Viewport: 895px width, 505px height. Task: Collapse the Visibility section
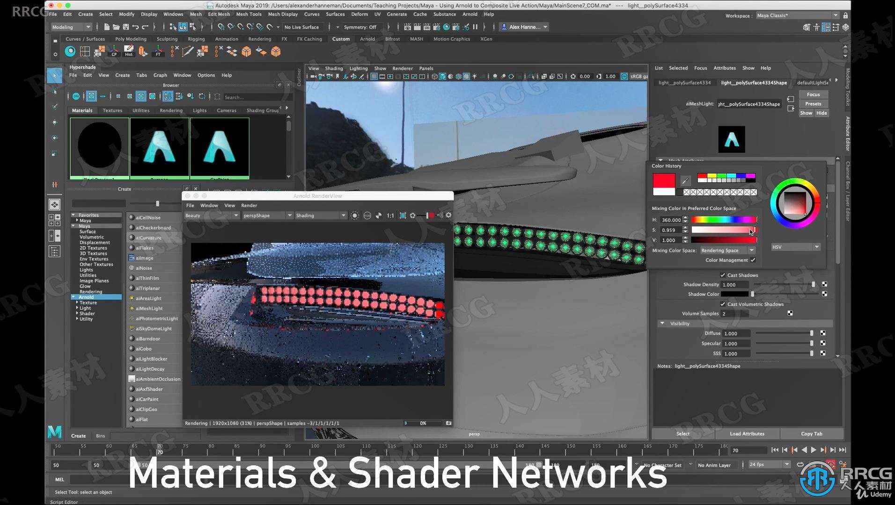click(x=662, y=324)
